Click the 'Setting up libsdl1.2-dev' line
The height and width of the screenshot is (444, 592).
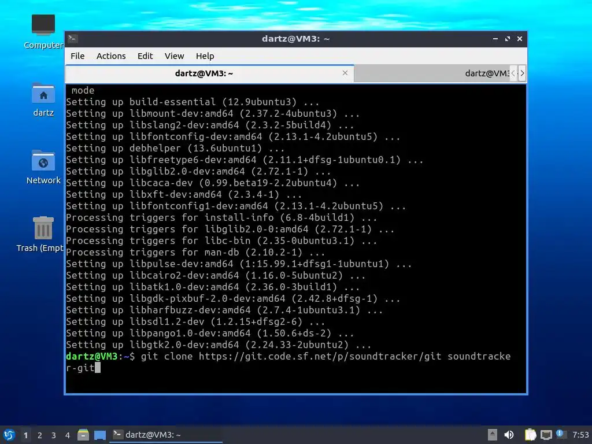195,321
